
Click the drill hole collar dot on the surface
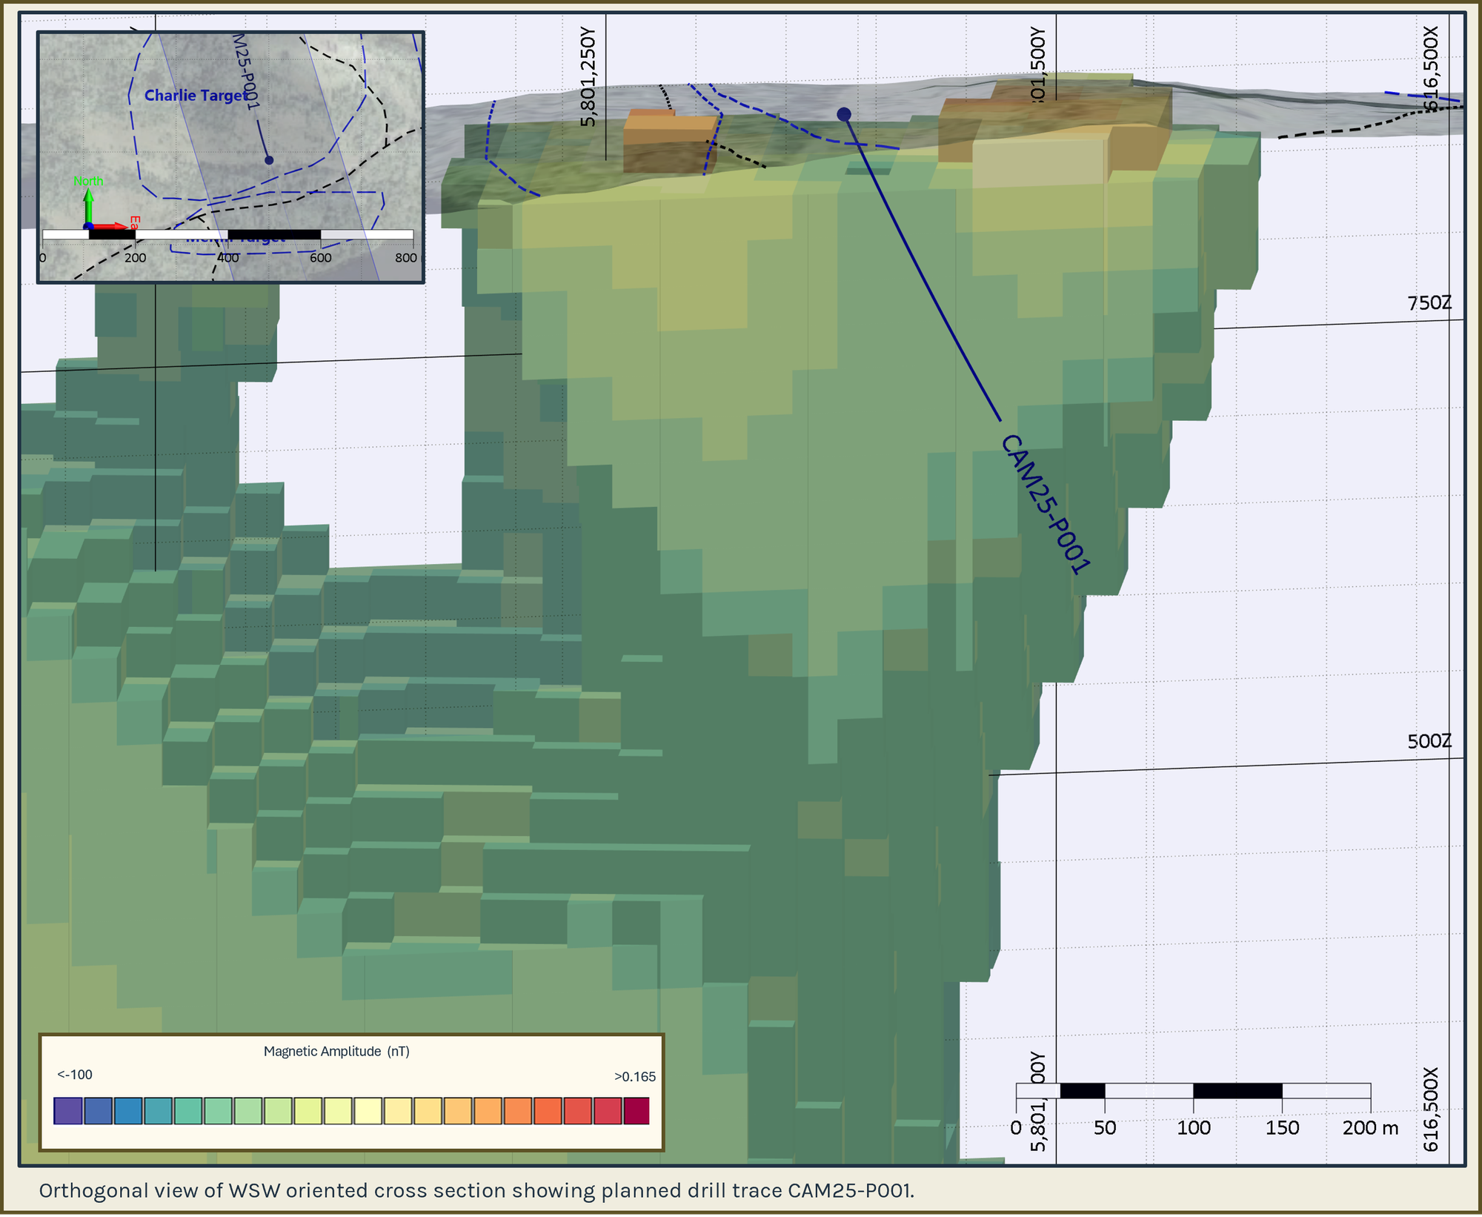[843, 114]
